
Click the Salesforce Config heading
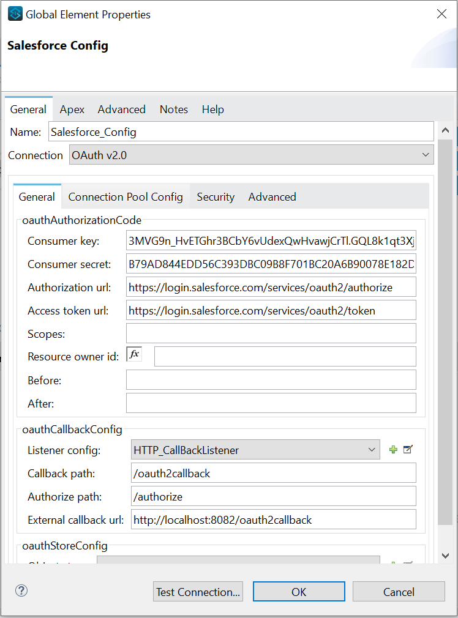[58, 45]
